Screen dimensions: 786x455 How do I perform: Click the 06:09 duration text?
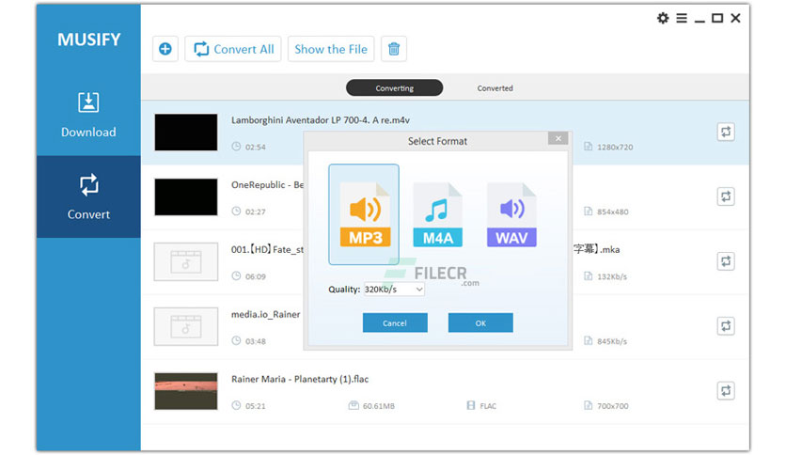(x=255, y=276)
